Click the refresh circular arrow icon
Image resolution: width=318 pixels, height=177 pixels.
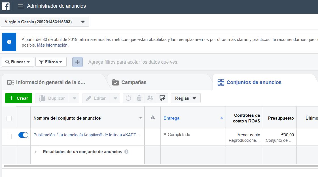coord(128,98)
